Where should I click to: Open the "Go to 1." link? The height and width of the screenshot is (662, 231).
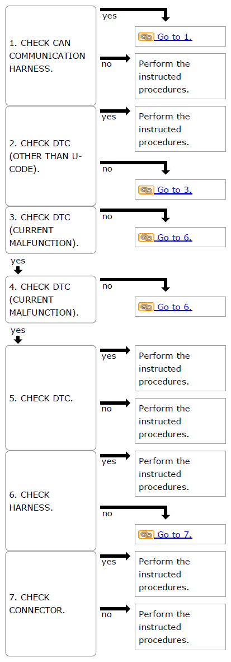tap(173, 37)
